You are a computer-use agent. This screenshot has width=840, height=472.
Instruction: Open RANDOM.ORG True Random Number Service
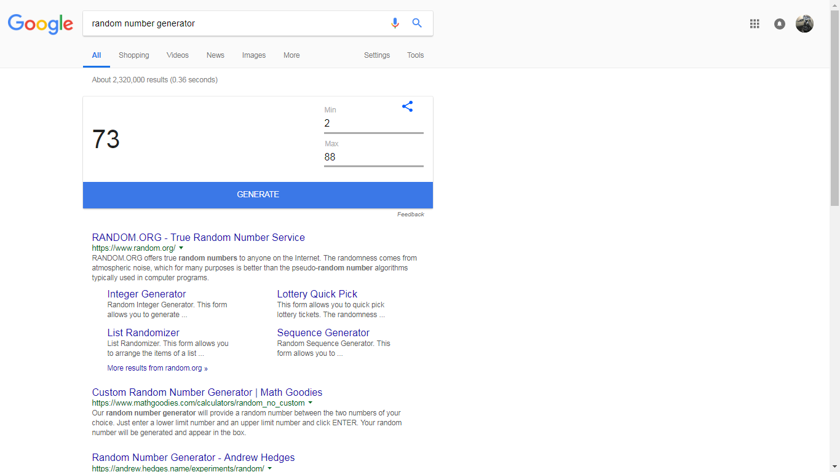click(x=199, y=238)
